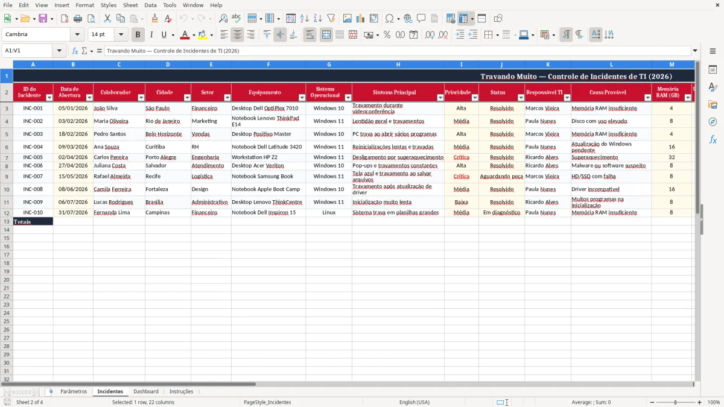Viewport: 724px width, 407px height.
Task: Select column header L
Action: (611, 65)
